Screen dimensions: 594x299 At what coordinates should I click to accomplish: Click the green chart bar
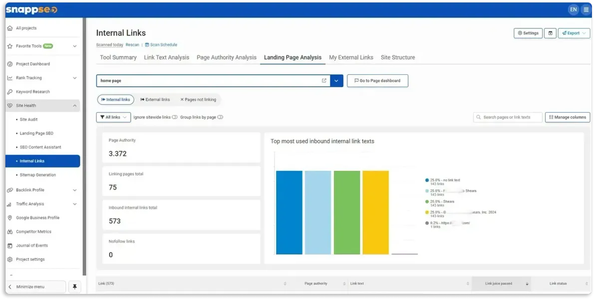[x=346, y=213]
